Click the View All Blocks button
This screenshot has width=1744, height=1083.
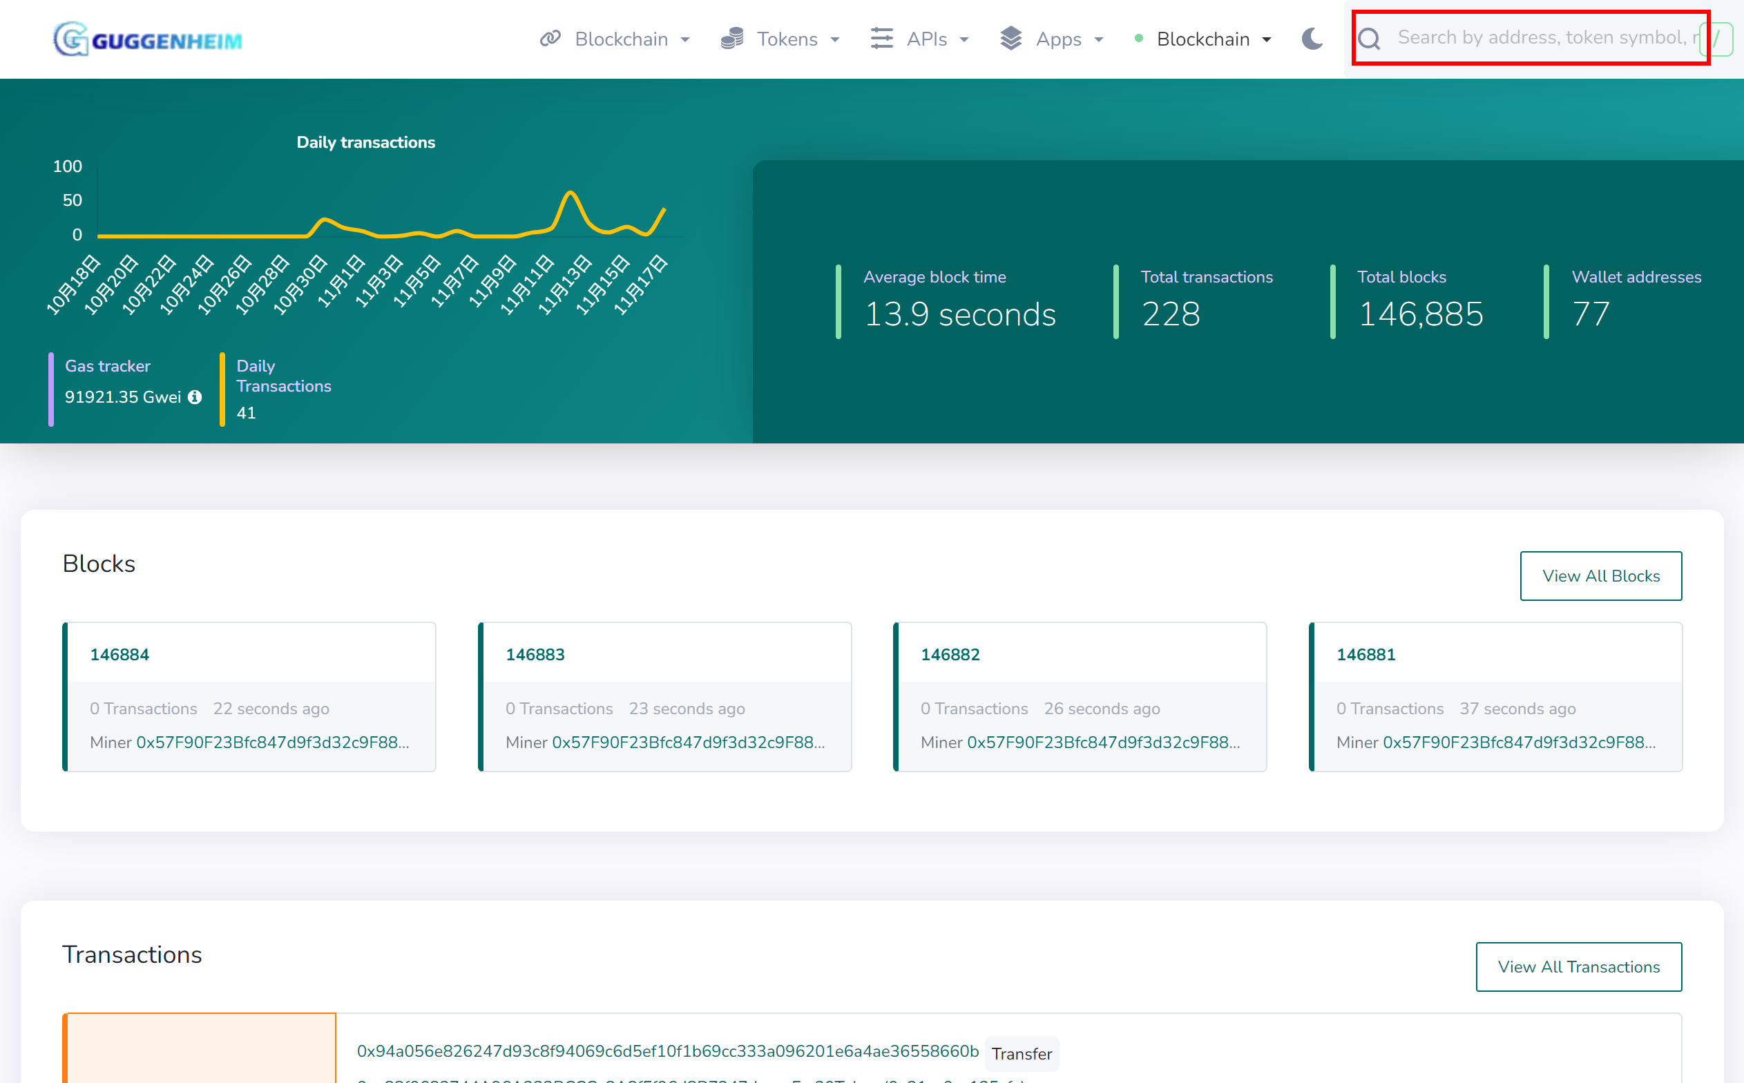(1600, 576)
